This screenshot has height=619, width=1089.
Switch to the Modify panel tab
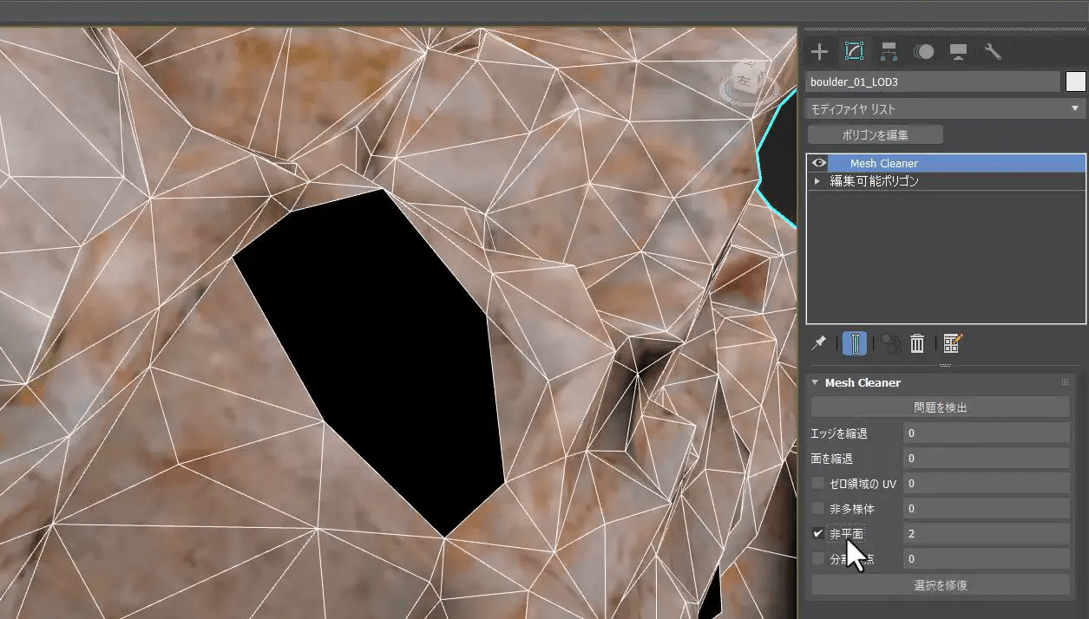[x=854, y=52]
